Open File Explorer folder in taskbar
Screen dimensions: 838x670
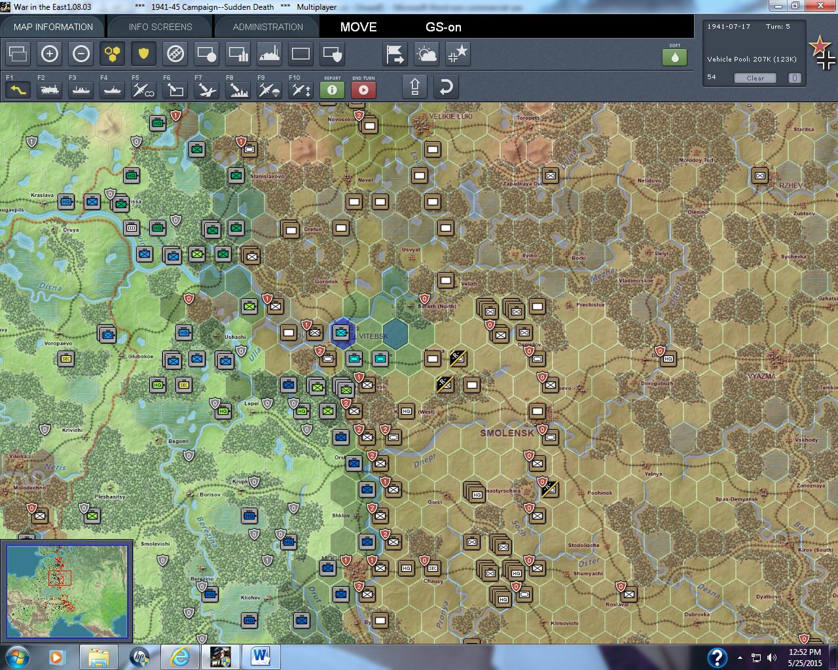(x=99, y=657)
